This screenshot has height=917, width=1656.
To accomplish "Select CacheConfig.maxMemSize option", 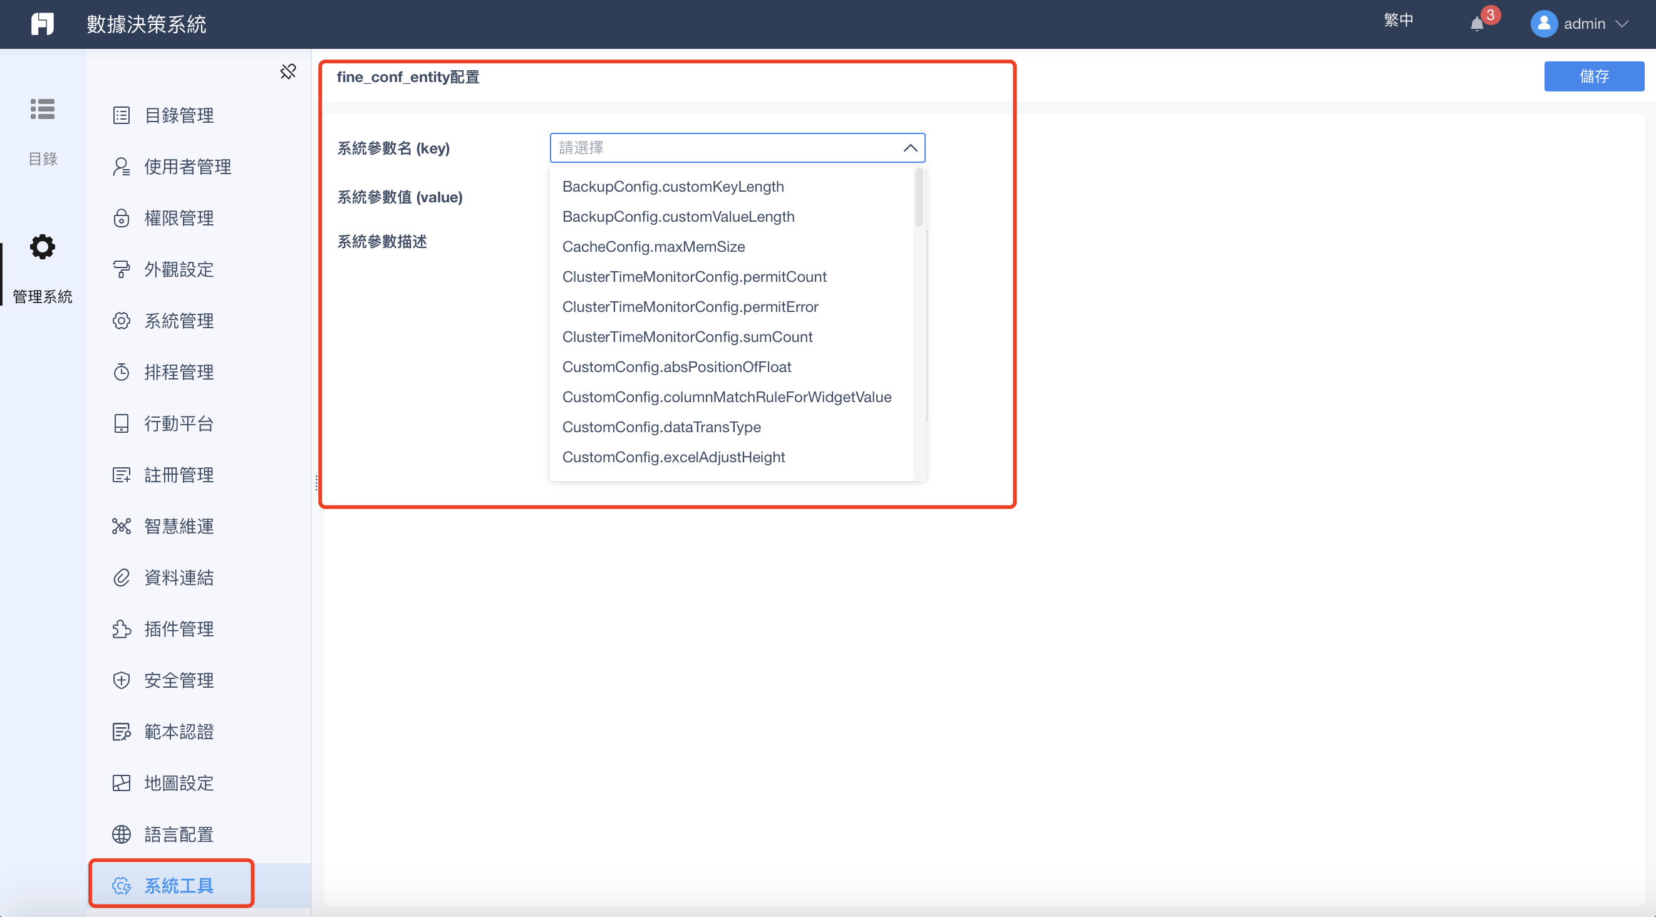I will 732,247.
